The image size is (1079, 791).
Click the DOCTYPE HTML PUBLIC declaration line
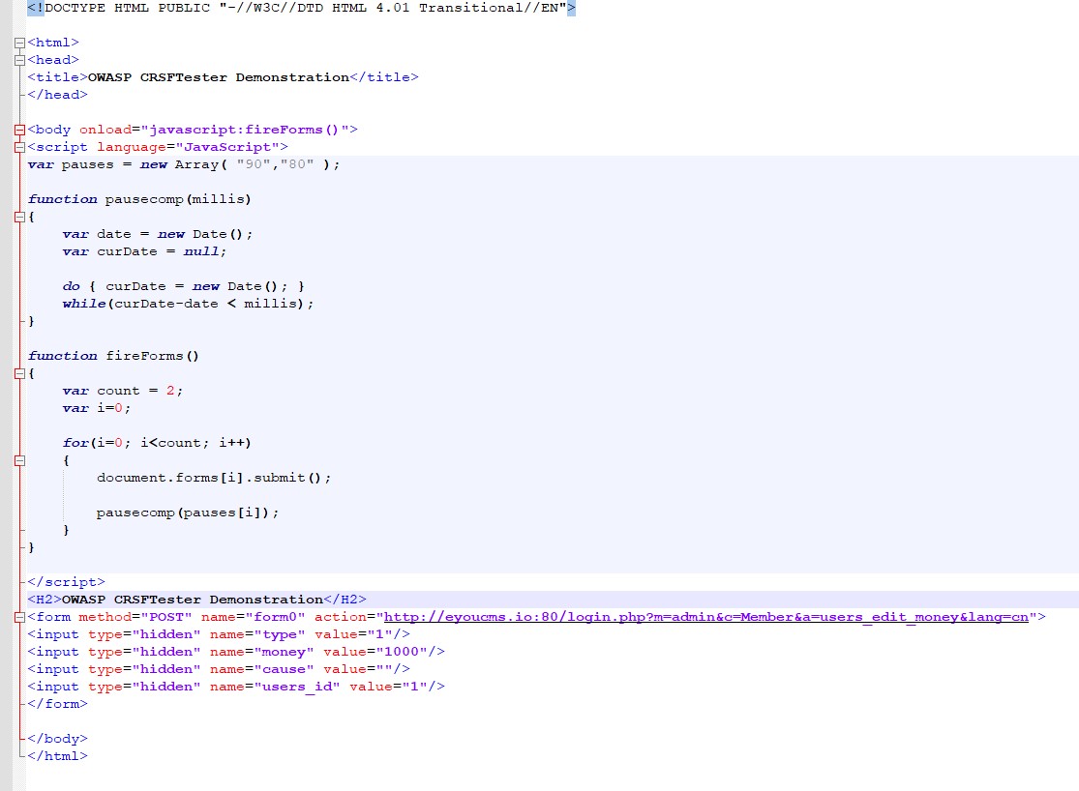pos(301,8)
